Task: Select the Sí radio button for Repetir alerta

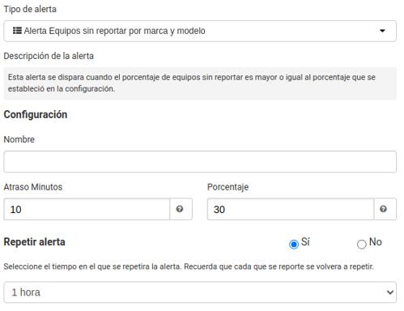Action: pos(294,245)
